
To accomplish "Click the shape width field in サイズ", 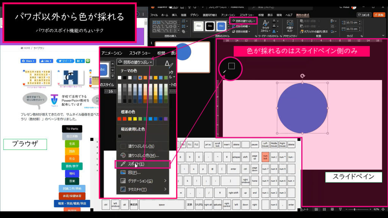I will click(x=354, y=29).
